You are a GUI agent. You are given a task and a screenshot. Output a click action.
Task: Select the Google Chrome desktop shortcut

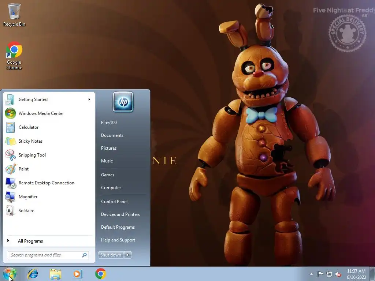[14, 56]
